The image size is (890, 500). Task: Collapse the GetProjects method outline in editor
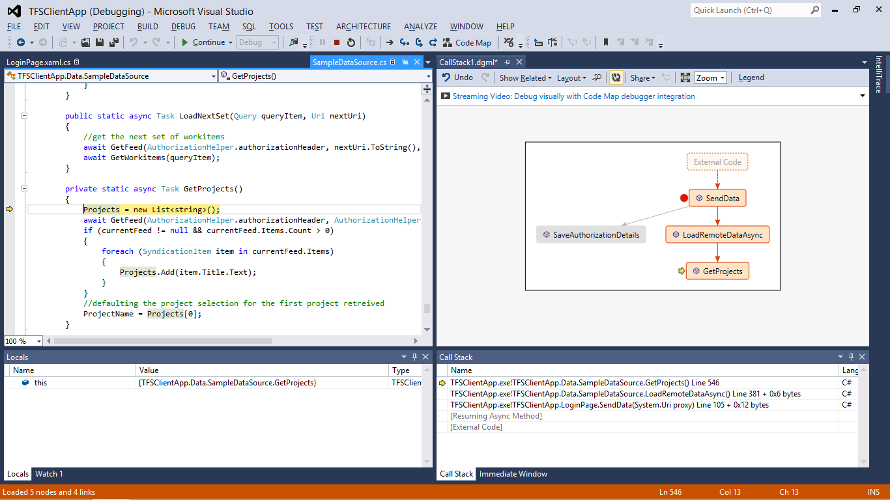point(25,189)
